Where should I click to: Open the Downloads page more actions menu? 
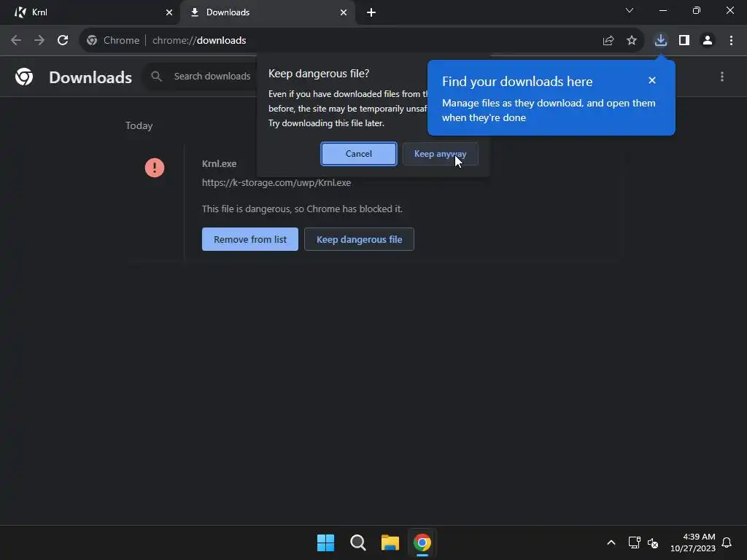pyautogui.click(x=722, y=77)
